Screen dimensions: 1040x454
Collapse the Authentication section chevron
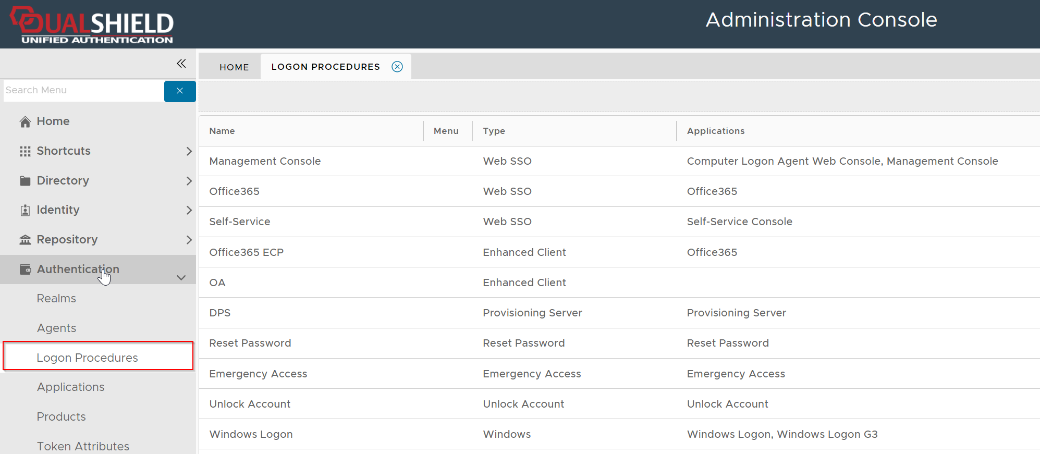coord(181,277)
